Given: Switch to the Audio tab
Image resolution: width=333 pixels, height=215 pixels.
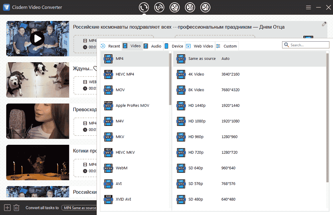Looking at the screenshot, I should click(x=153, y=46).
